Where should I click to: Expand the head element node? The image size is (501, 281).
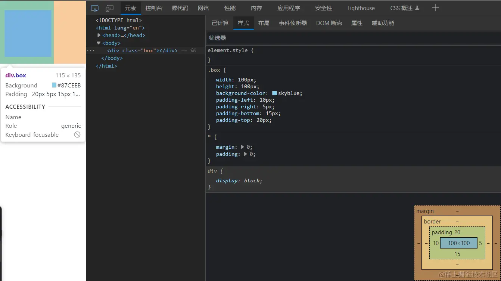tap(99, 35)
